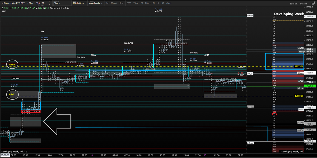Click the pdLow price tag
Screen dimensions: 317x158
click(300, 88)
